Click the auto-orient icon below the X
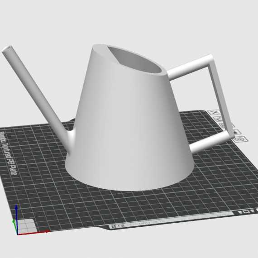 pos(219,119)
